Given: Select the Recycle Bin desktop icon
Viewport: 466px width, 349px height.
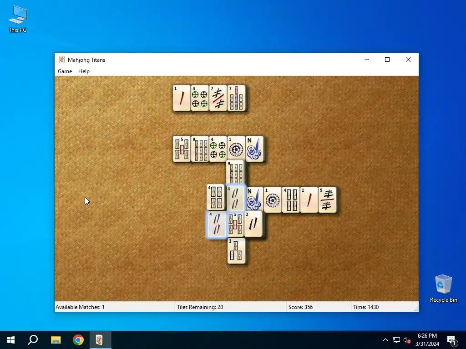Looking at the screenshot, I should click(443, 289).
